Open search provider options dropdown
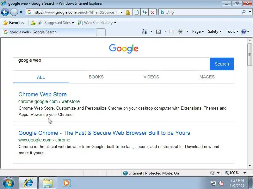 [250, 12]
